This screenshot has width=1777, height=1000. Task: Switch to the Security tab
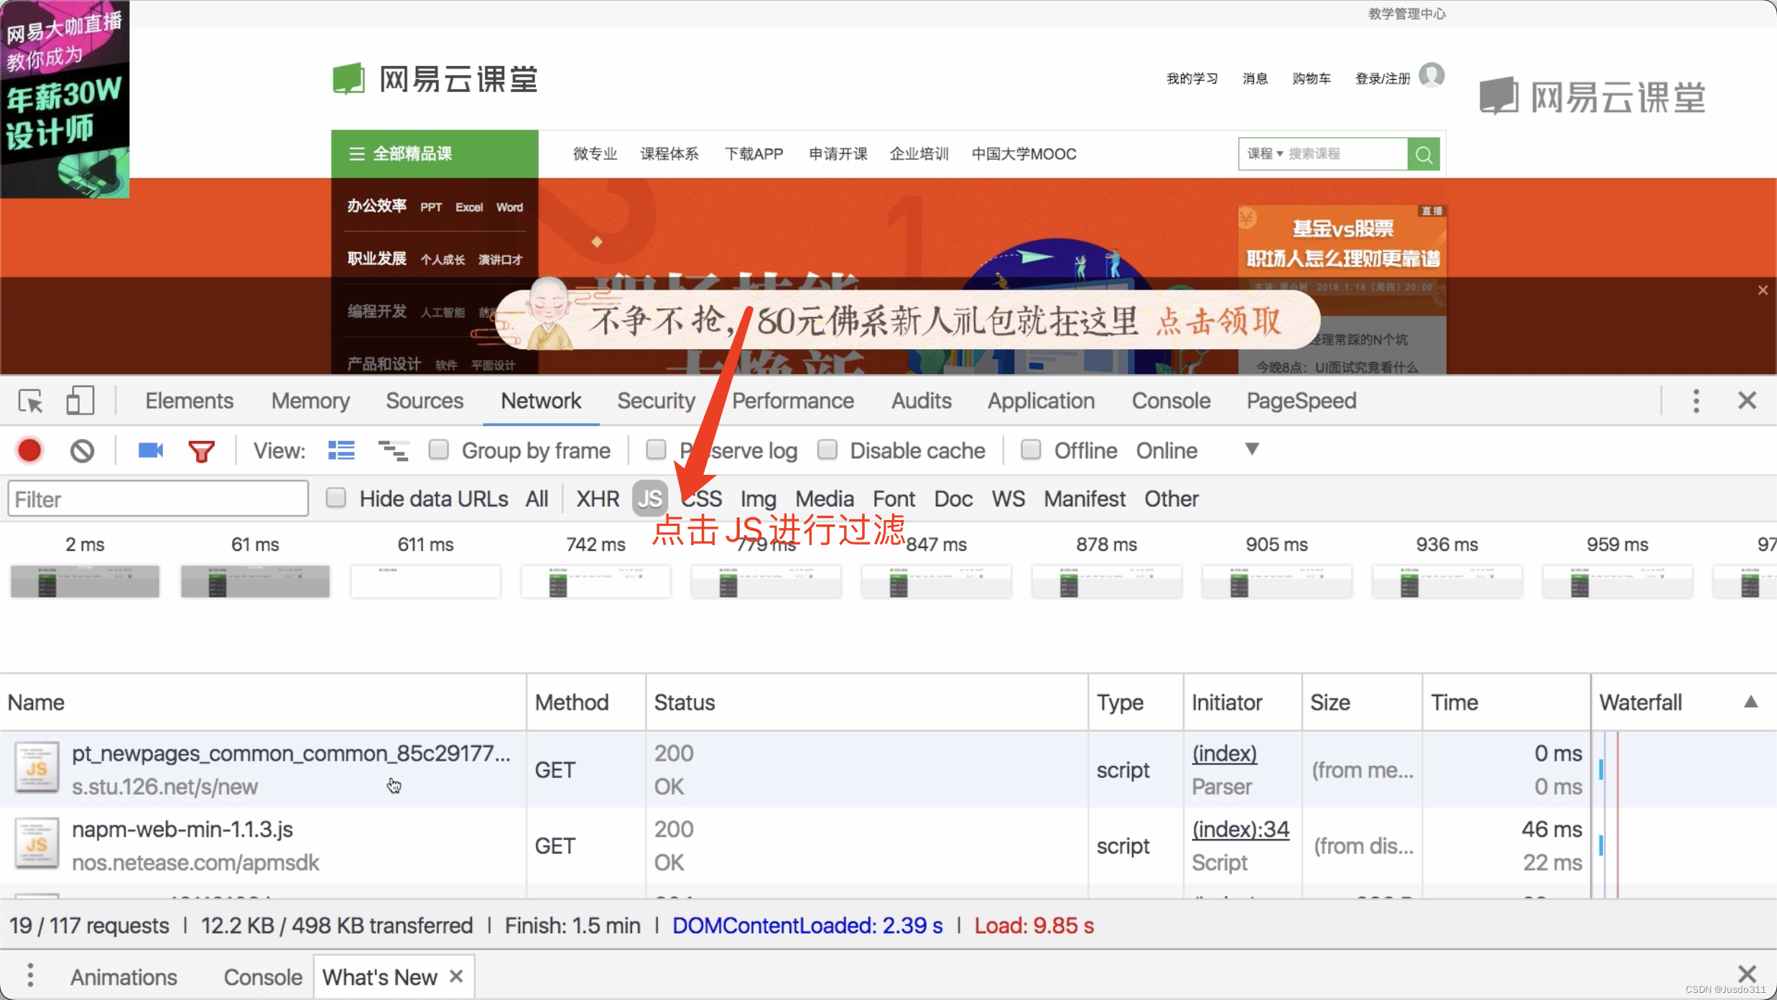click(656, 401)
